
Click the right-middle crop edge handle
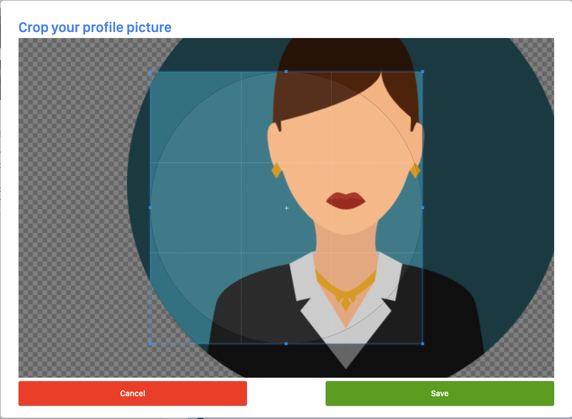(x=423, y=208)
